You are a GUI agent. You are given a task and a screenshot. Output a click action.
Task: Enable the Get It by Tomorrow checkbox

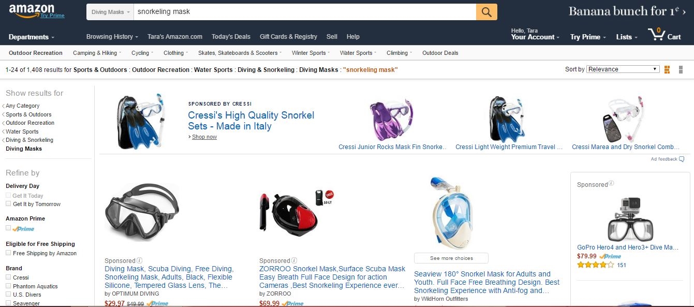pyautogui.click(x=8, y=203)
